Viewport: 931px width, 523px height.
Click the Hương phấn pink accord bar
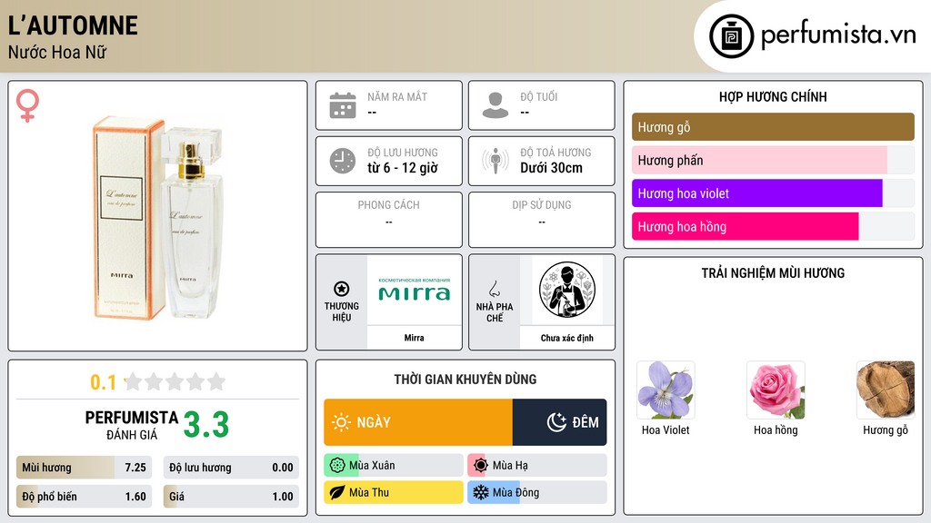coord(773,160)
